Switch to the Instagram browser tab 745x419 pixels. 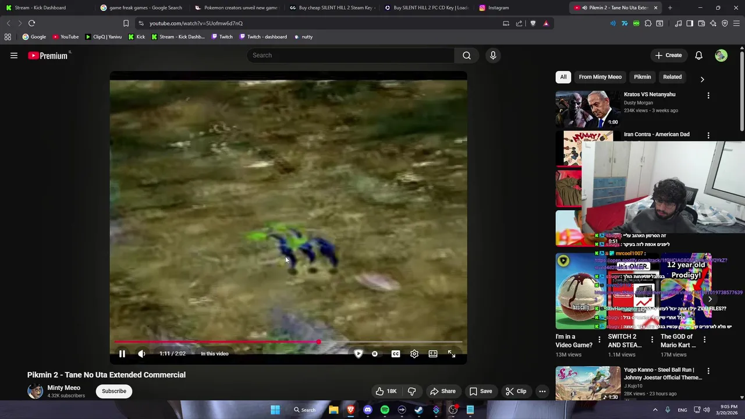tap(521, 8)
